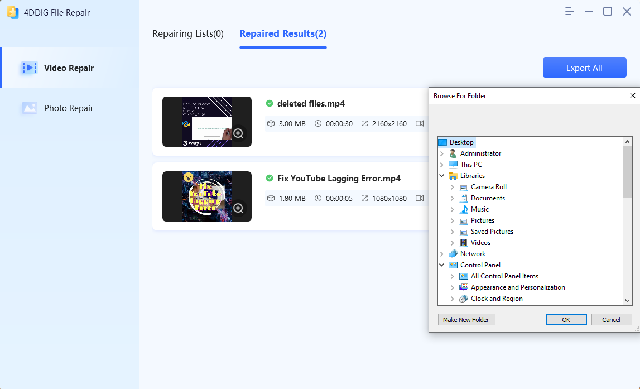This screenshot has height=389, width=640.
Task: Cancel the Browse For Folder dialog
Action: [x=612, y=320]
